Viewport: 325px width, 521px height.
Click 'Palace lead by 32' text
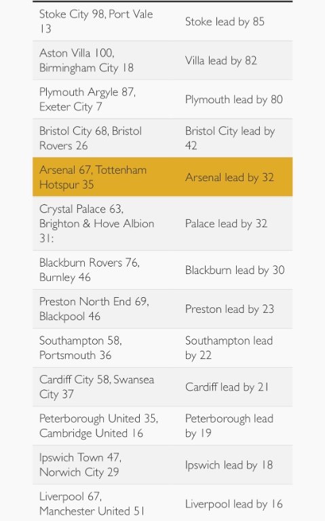pos(227,223)
